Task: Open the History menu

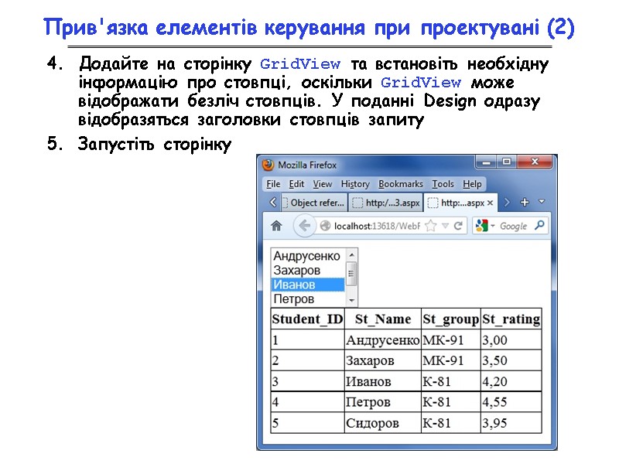Action: click(x=355, y=184)
